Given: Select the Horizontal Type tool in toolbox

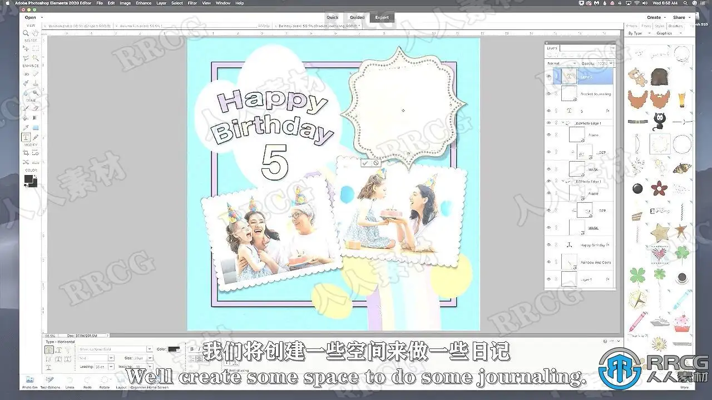Looking at the screenshot, I should click(26, 136).
